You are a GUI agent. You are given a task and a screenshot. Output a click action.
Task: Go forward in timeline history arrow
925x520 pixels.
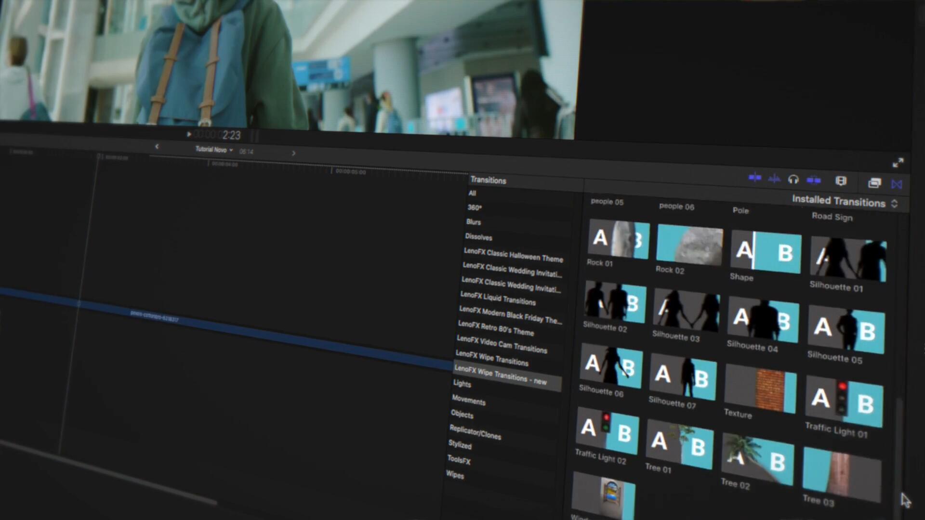pyautogui.click(x=293, y=153)
